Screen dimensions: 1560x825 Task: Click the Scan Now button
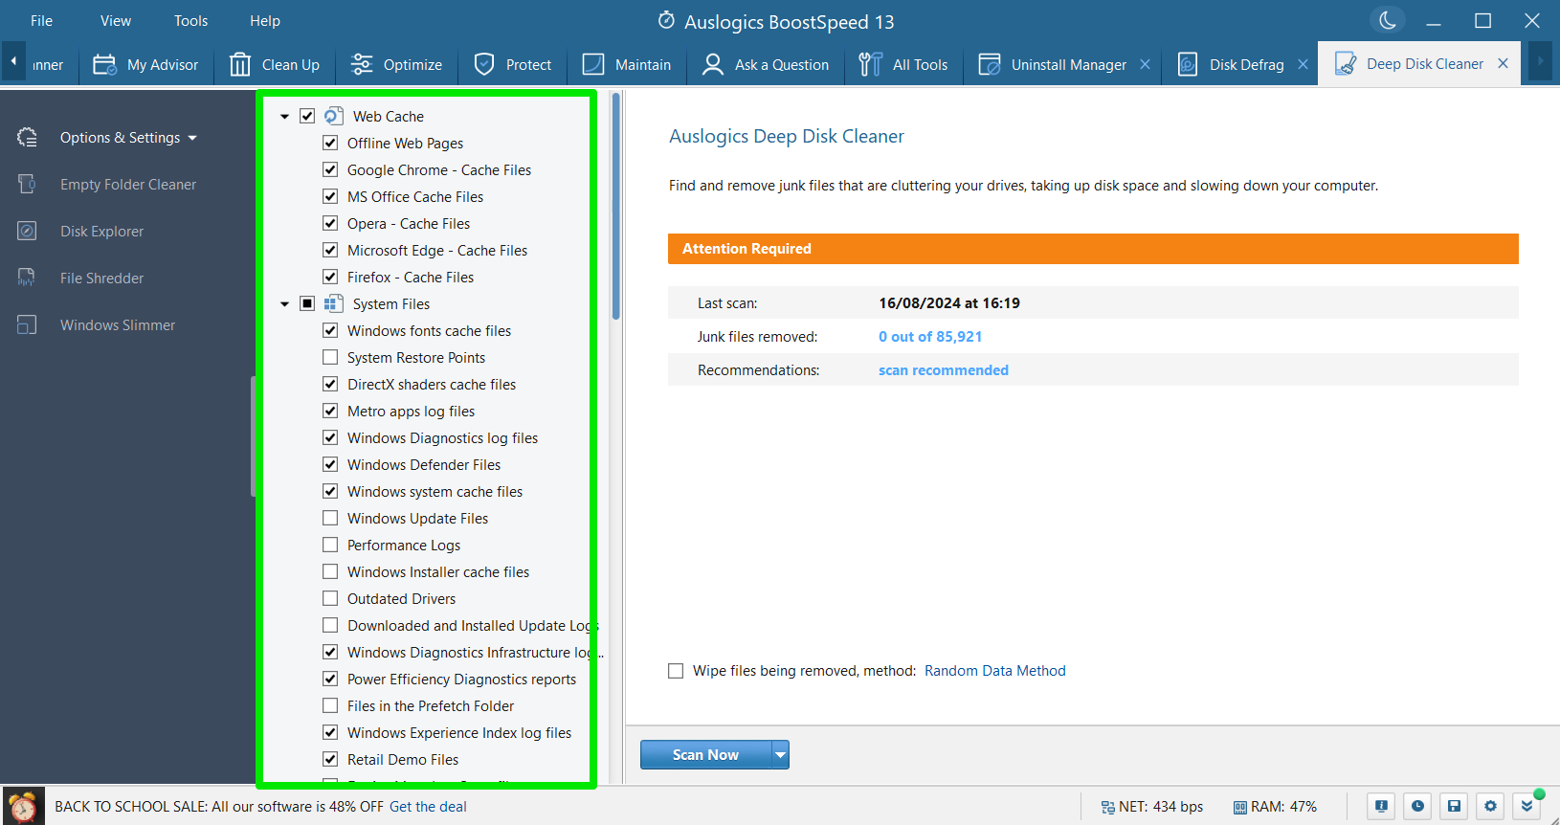pyautogui.click(x=705, y=754)
